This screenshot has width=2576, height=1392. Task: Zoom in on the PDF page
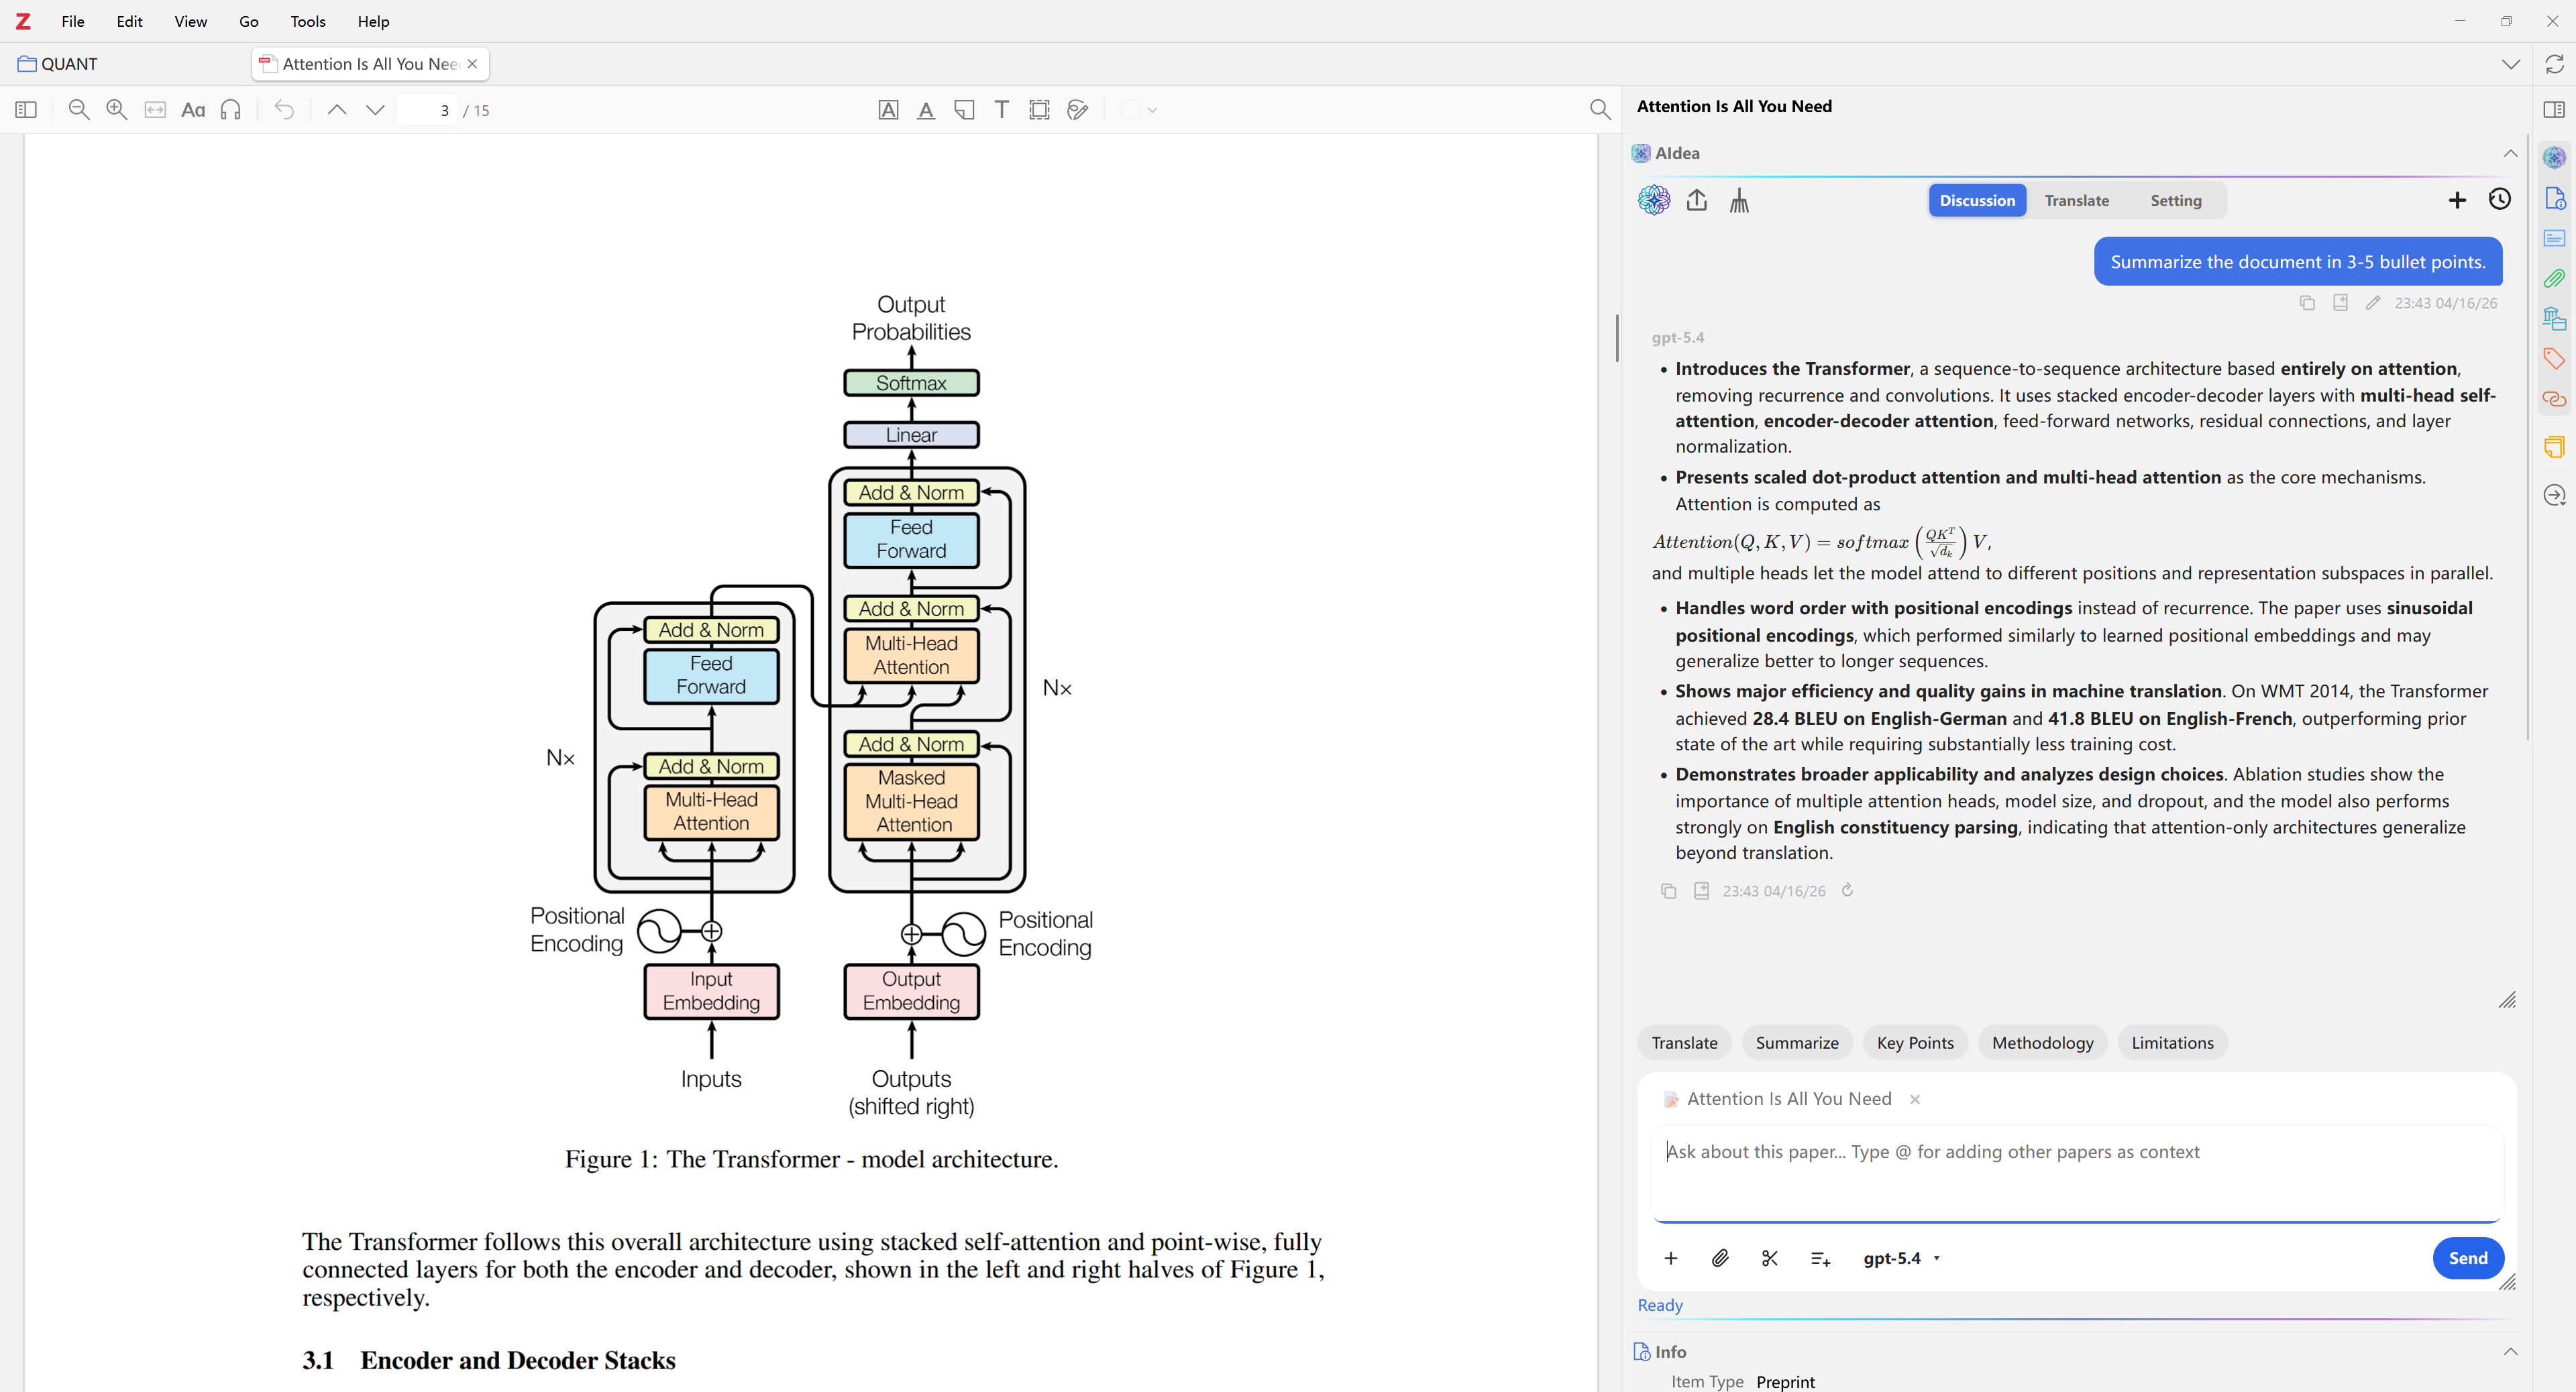117,110
